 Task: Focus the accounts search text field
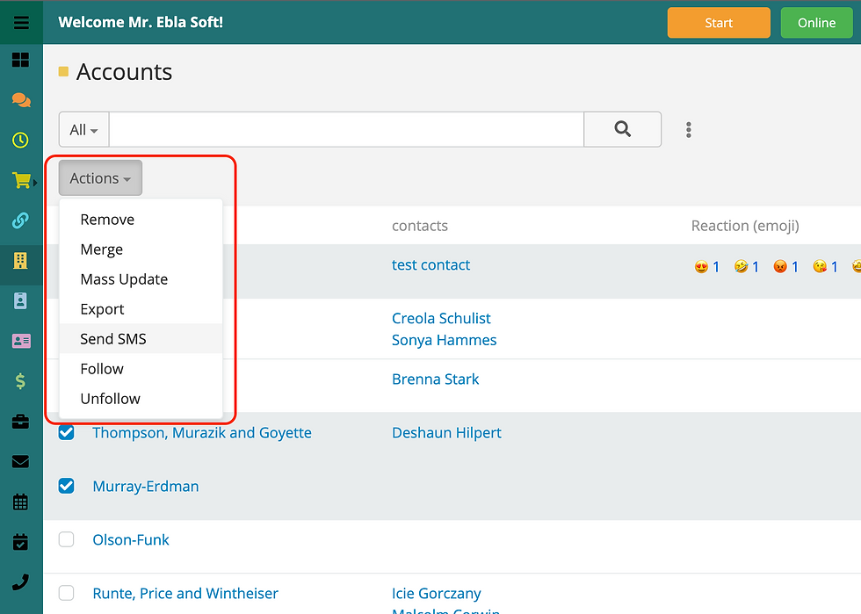tap(346, 130)
